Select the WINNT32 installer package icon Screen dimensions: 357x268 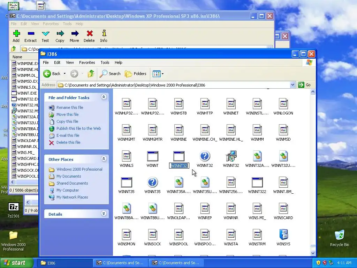(x=231, y=156)
